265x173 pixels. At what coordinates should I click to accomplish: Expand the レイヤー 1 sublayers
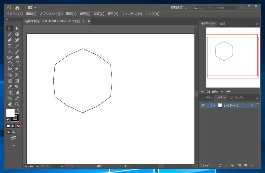[214, 105]
